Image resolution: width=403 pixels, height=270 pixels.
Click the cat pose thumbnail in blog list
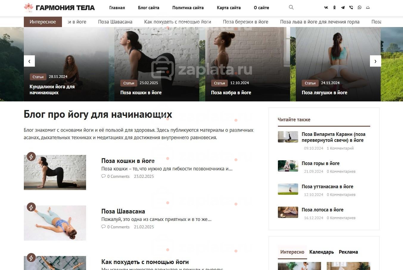[55, 172]
